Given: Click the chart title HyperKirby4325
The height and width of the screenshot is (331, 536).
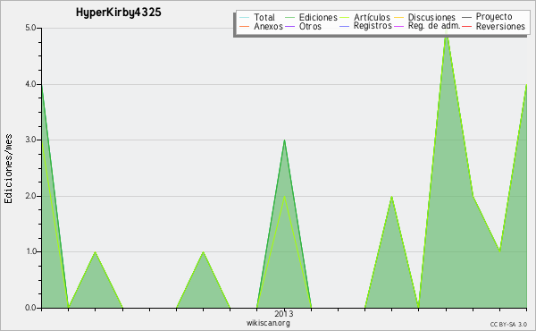Looking at the screenshot, I should [118, 13].
